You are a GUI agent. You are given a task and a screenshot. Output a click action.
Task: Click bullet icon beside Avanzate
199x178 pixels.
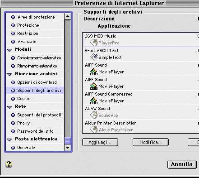click(13, 42)
